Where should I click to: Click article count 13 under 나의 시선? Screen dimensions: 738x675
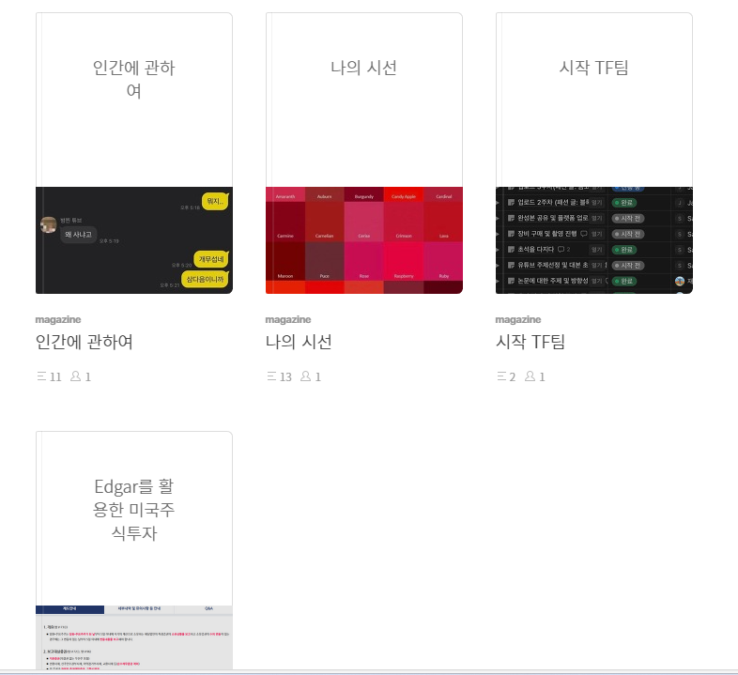click(285, 377)
